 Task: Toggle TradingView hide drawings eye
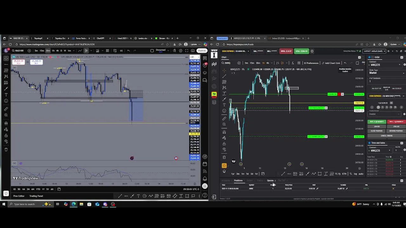[6, 141]
